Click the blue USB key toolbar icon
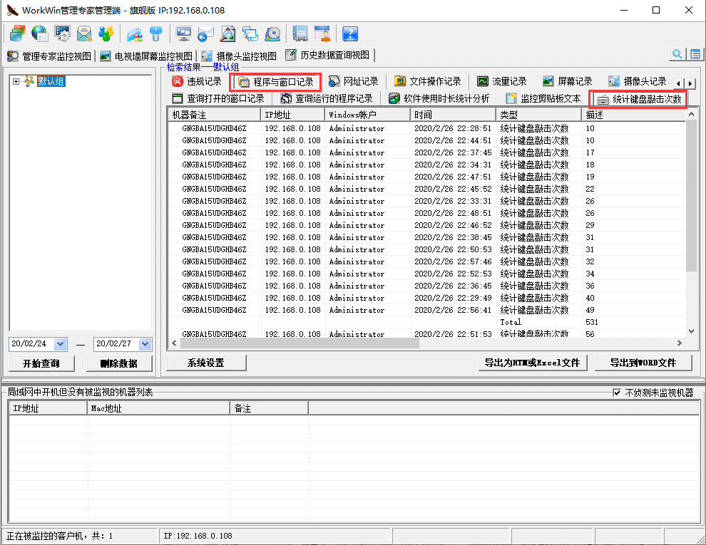 pos(155,33)
